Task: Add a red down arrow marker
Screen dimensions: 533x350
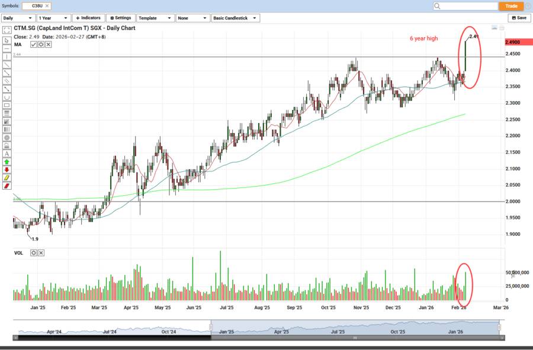Action: [7, 170]
